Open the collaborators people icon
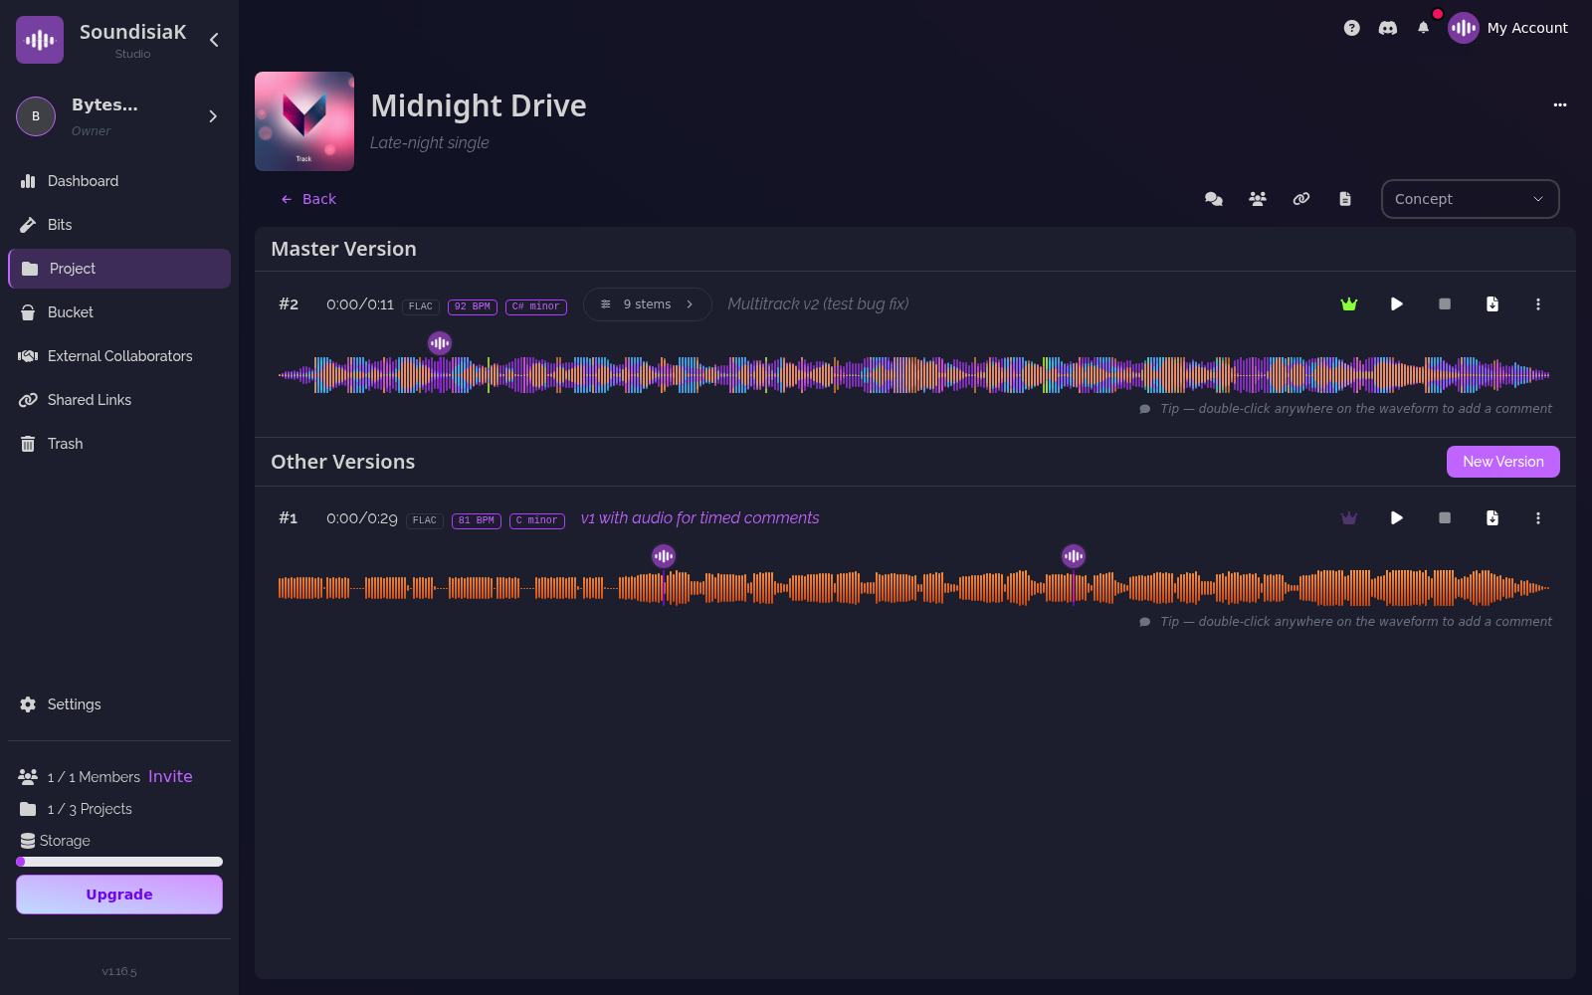The width and height of the screenshot is (1592, 995). click(1258, 199)
